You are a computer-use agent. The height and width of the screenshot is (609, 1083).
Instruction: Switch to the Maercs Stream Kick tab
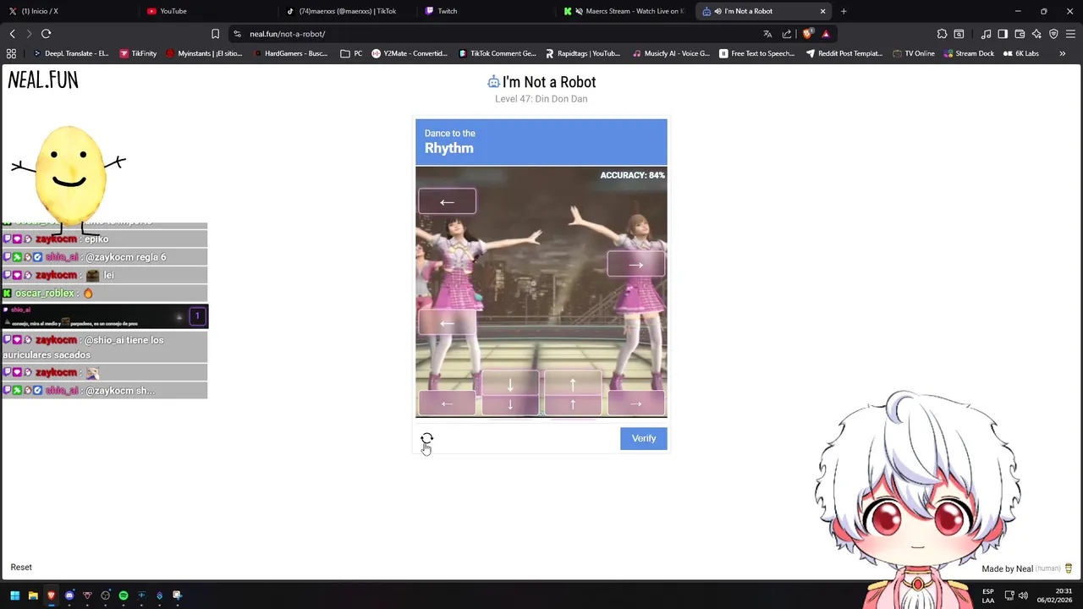point(626,11)
